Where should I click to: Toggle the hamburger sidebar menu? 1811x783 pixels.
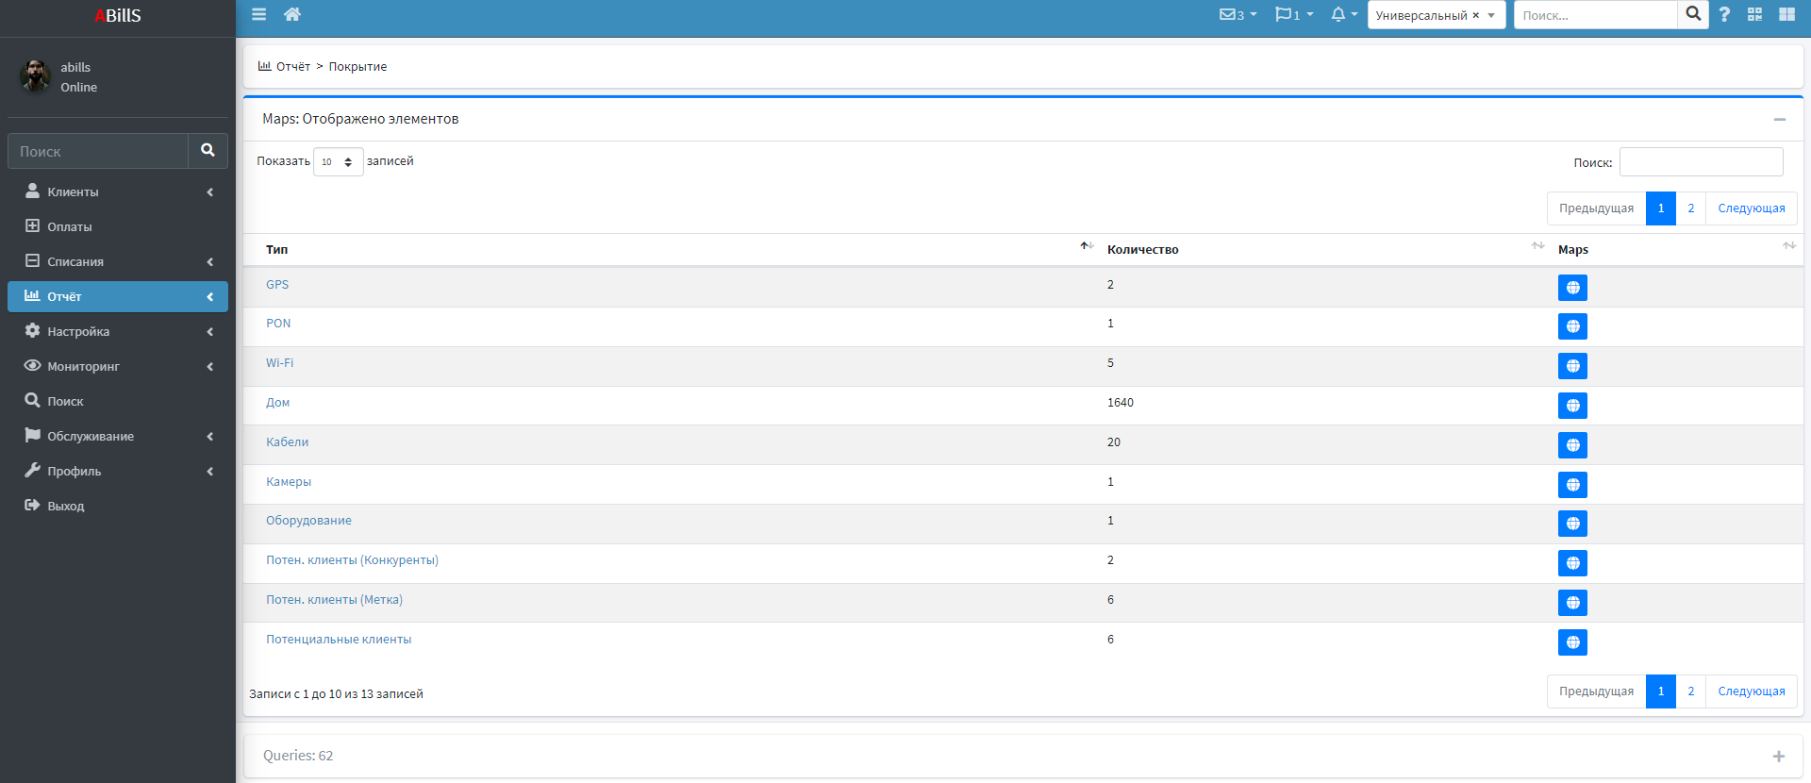point(258,14)
